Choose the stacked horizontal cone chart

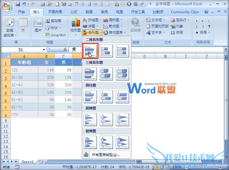pos(106,119)
